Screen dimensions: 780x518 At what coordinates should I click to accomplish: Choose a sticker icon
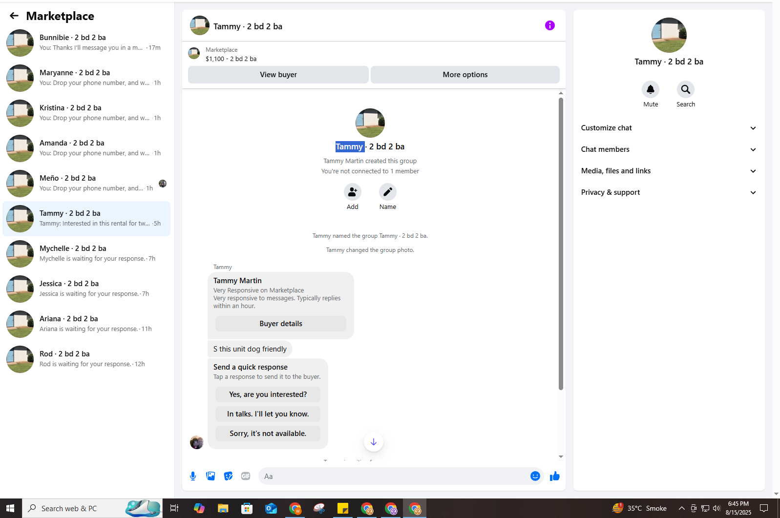228,476
